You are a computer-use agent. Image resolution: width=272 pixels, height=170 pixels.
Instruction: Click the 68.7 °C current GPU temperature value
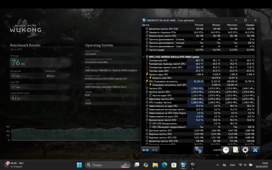pyautogui.click(x=199, y=60)
